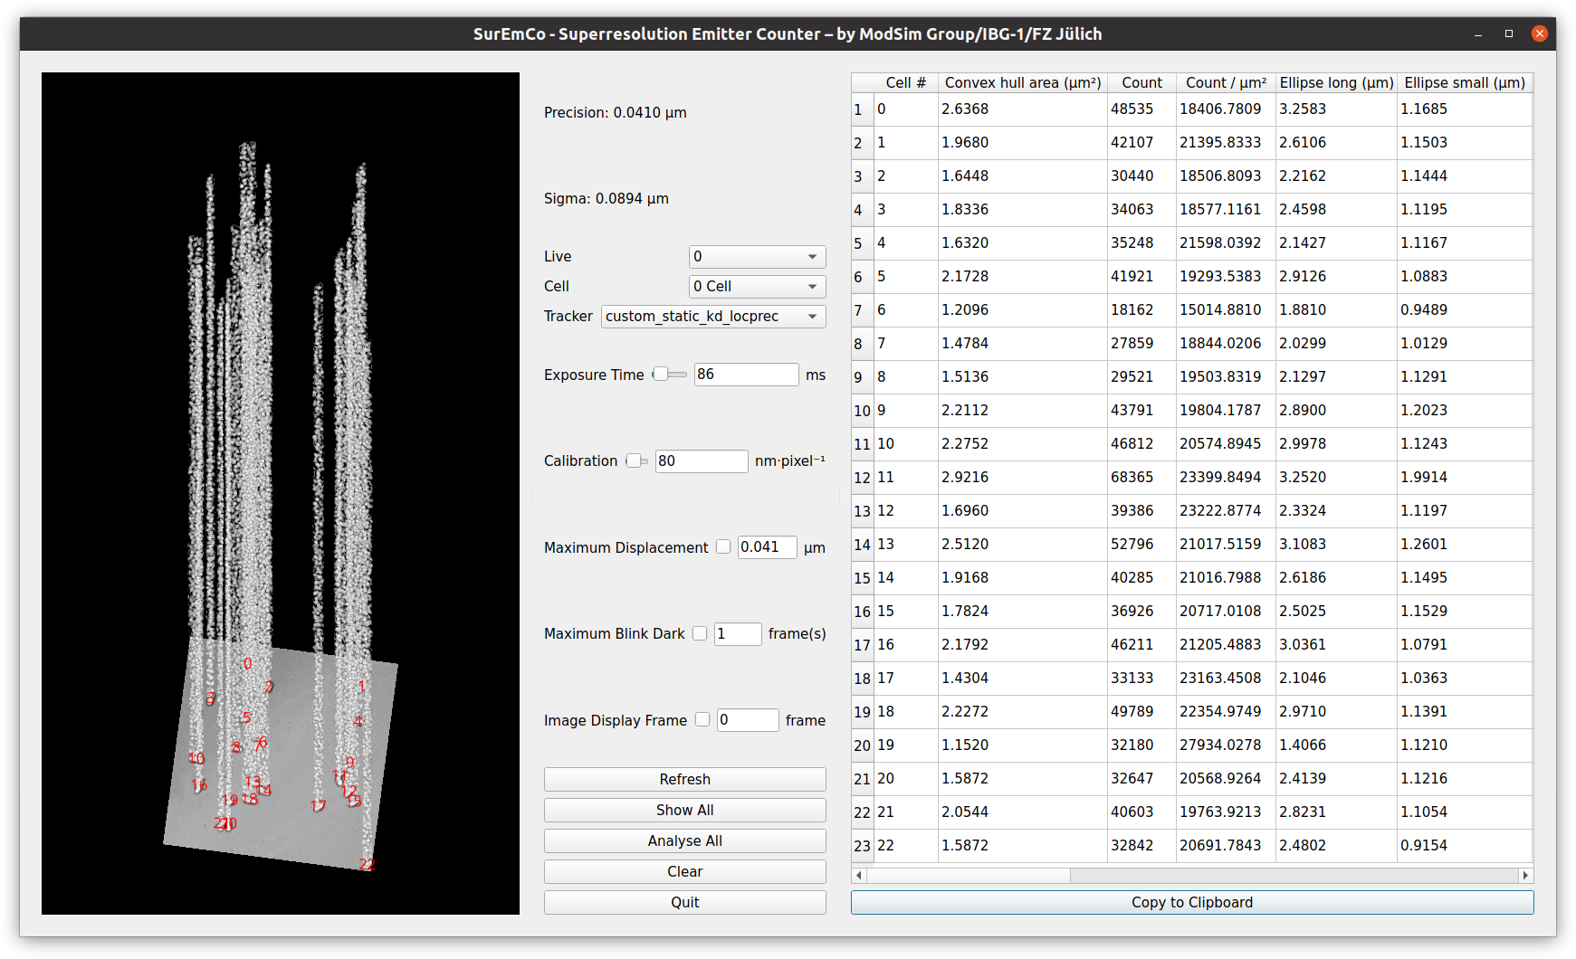Run Analyse All
Image resolution: width=1576 pixels, height=959 pixels.
tap(684, 840)
